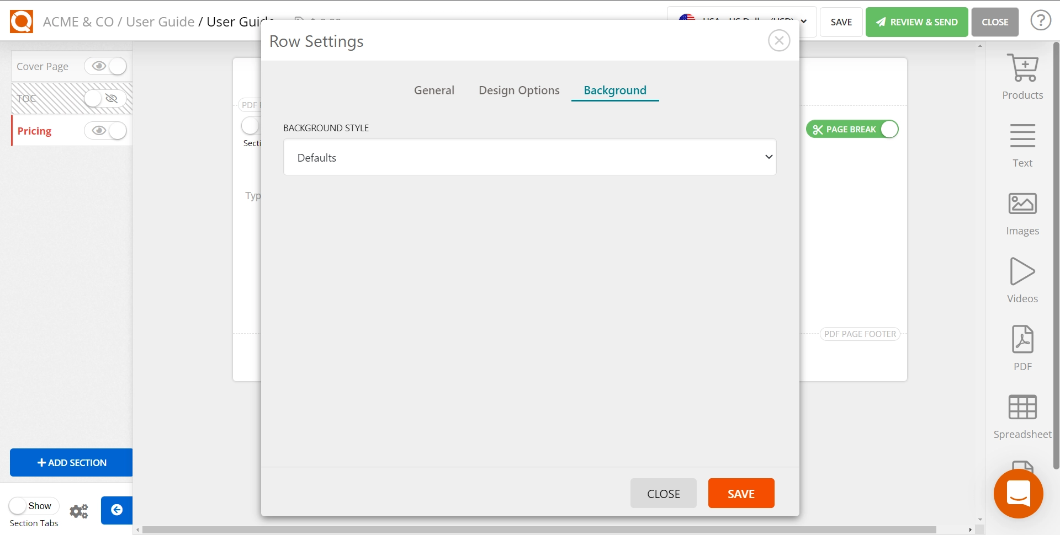Collapse the section panel with the arrow button
The image size is (1060, 535).
116,511
